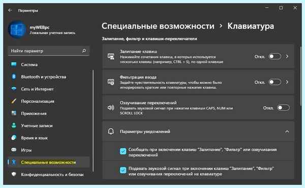Click Локальная учетная запись text
This screenshot has width=305, height=188.
point(52,33)
